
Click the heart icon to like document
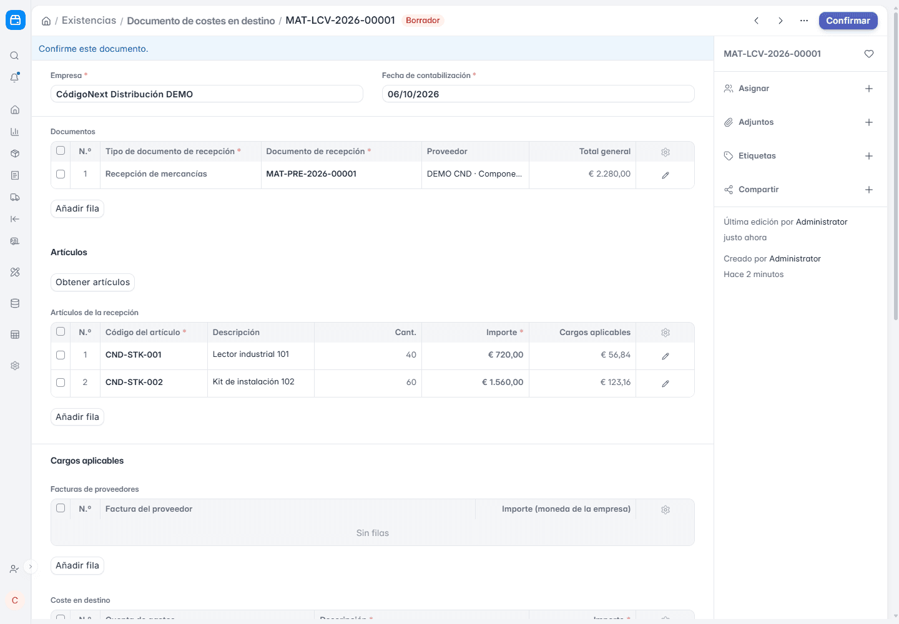pyautogui.click(x=869, y=54)
